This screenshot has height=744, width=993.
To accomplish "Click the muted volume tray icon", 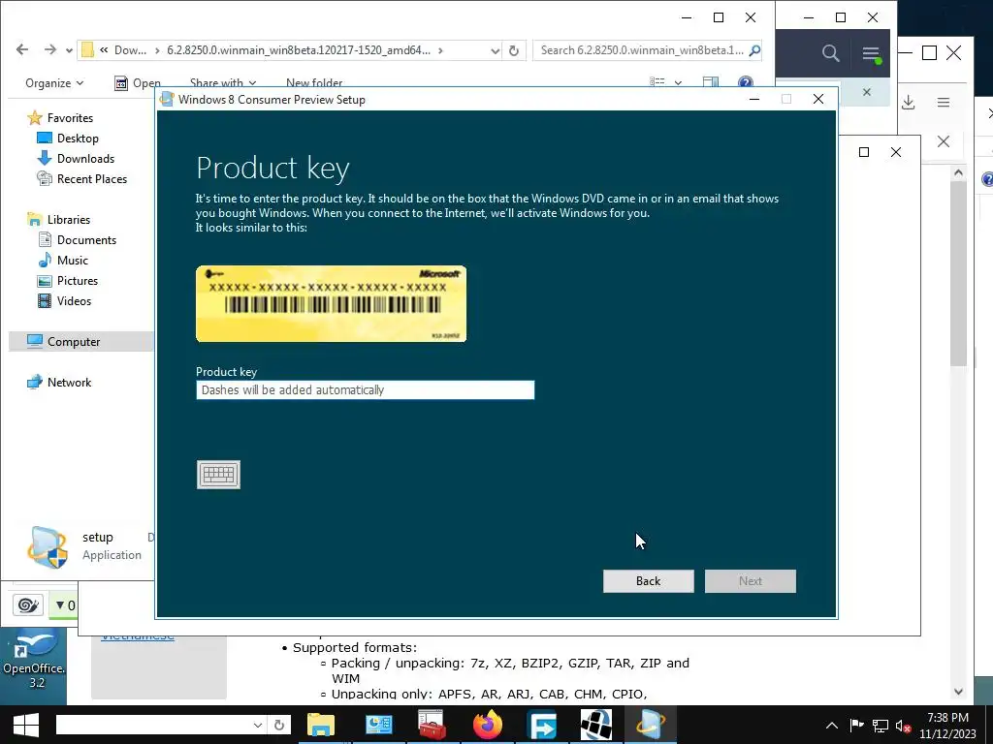I will click(x=903, y=726).
